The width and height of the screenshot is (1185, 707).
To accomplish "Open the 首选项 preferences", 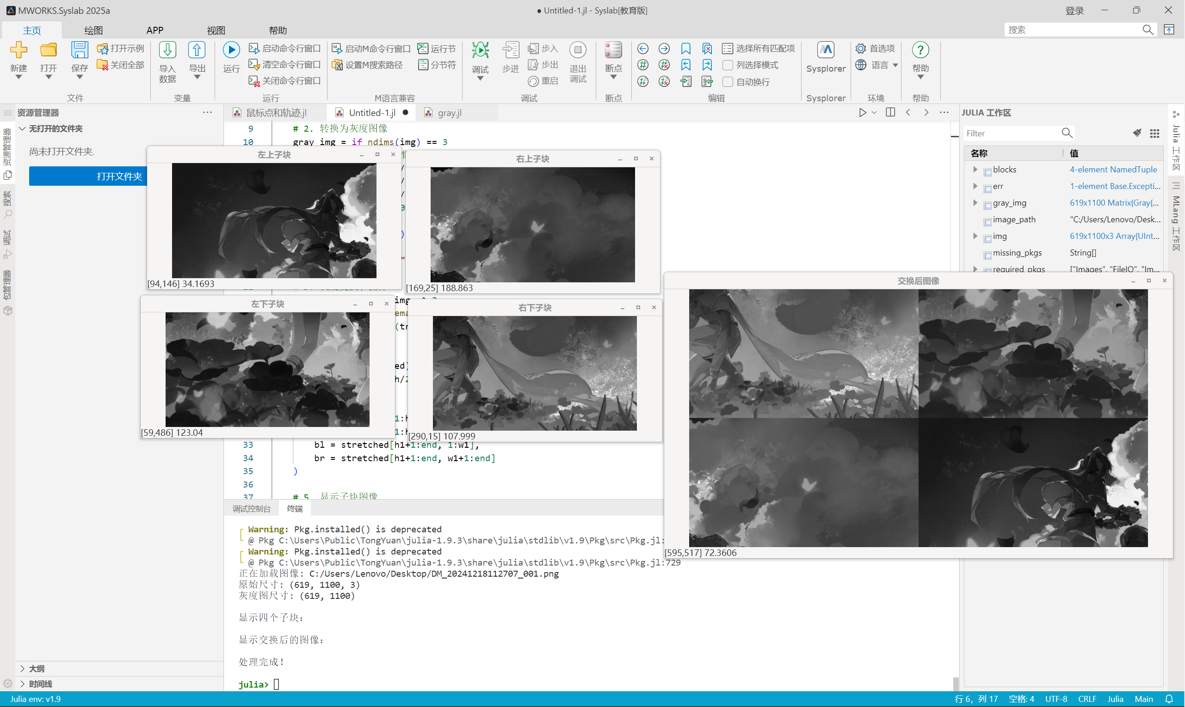I will 876,49.
